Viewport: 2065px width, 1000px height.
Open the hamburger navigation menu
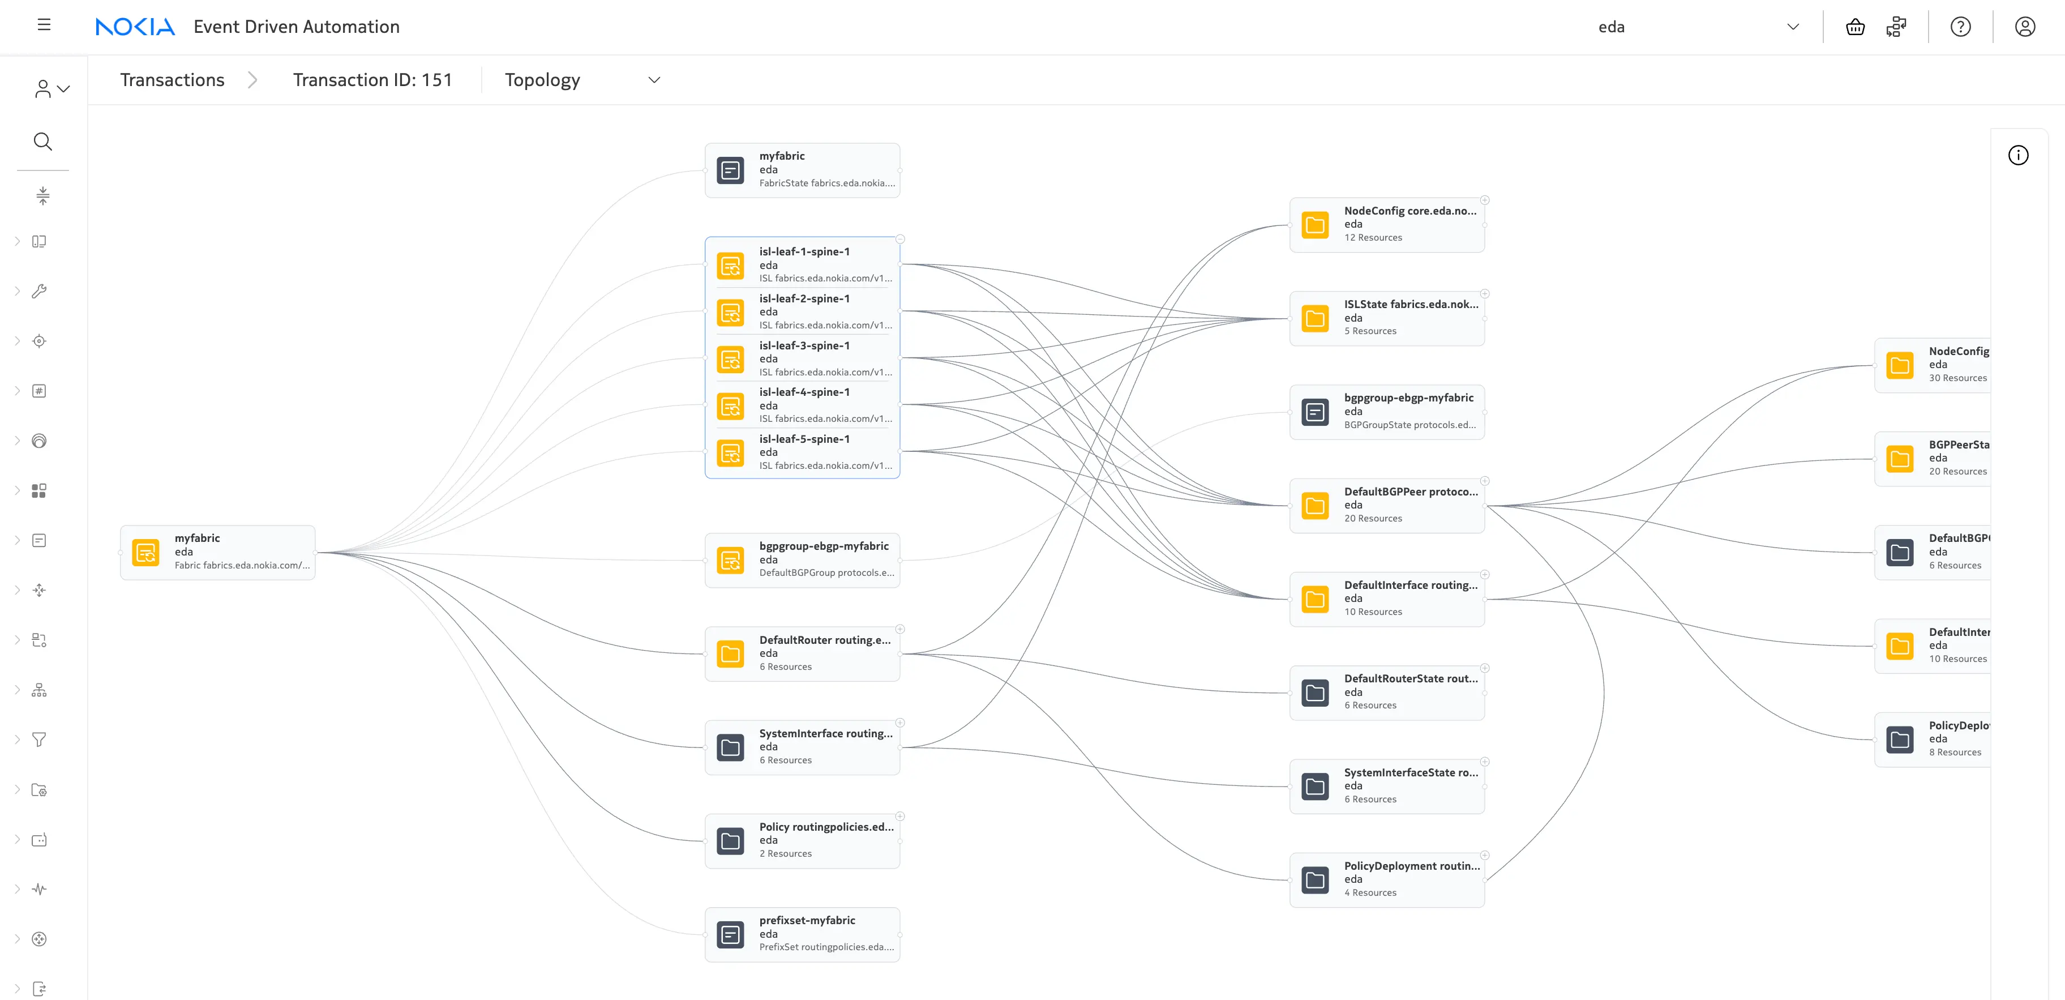coord(44,25)
